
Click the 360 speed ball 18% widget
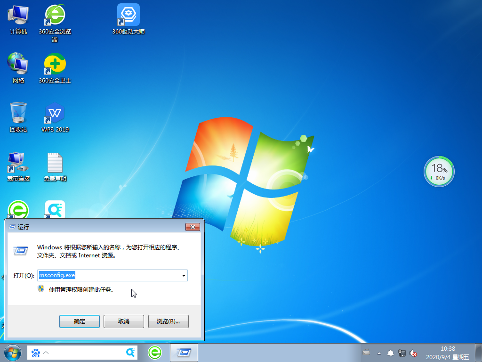[x=439, y=171]
